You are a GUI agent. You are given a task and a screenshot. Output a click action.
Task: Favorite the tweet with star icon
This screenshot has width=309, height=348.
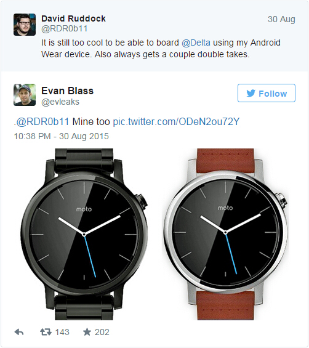[x=87, y=332]
